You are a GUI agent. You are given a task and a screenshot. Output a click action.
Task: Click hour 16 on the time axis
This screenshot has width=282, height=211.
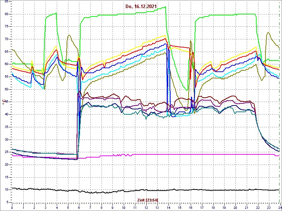tap(190, 208)
